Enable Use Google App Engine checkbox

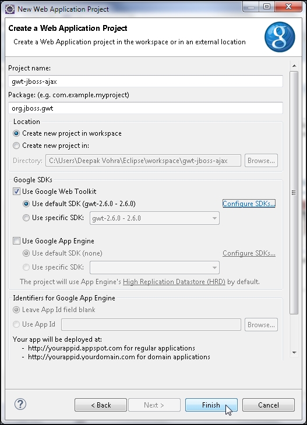(16, 240)
